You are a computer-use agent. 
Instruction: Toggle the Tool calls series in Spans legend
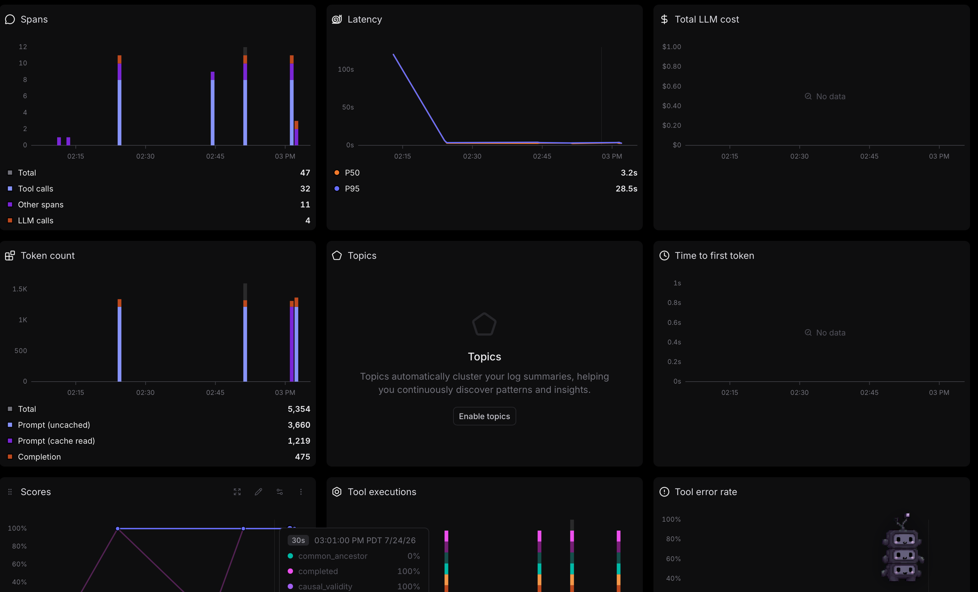tap(159, 189)
